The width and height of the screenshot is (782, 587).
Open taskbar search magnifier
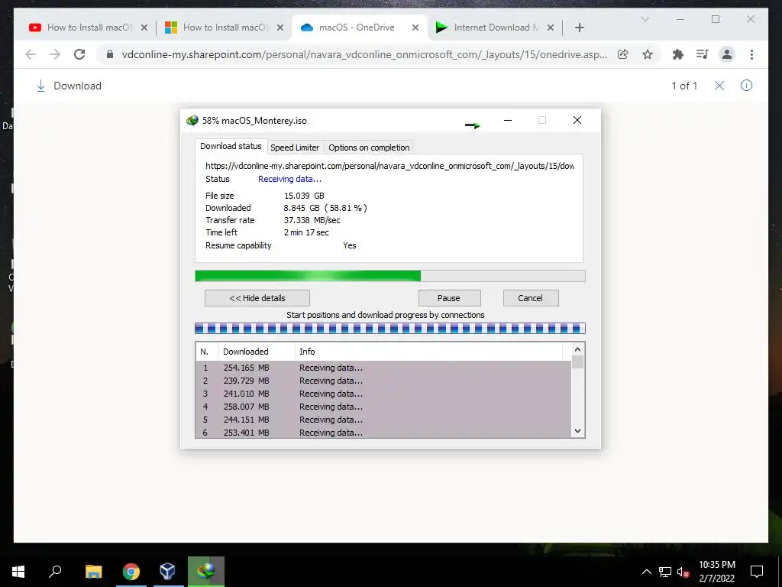click(x=55, y=572)
